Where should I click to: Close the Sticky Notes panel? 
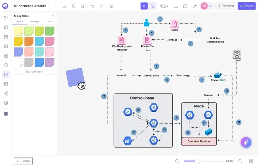pyautogui.click(x=53, y=16)
